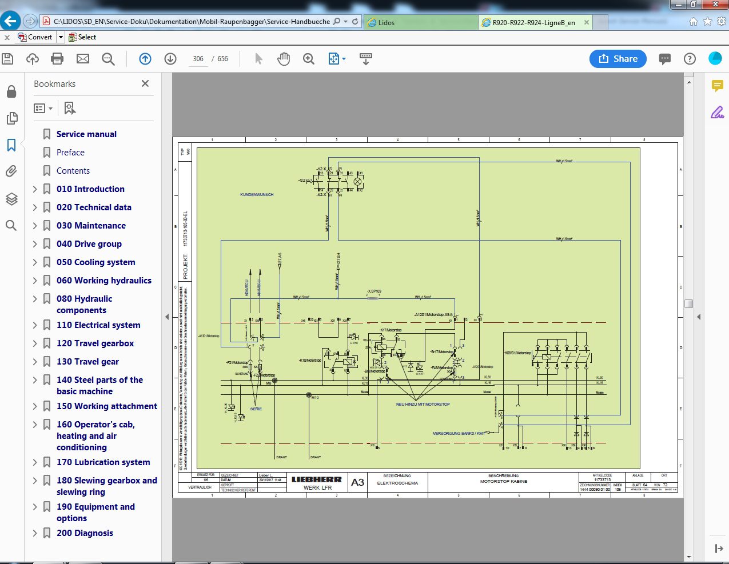The image size is (729, 564).
Task: Go to next page arrow
Action: pyautogui.click(x=170, y=59)
